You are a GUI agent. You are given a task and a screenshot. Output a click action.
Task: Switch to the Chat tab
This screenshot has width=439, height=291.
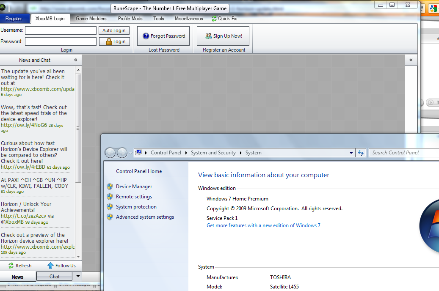(x=54, y=277)
